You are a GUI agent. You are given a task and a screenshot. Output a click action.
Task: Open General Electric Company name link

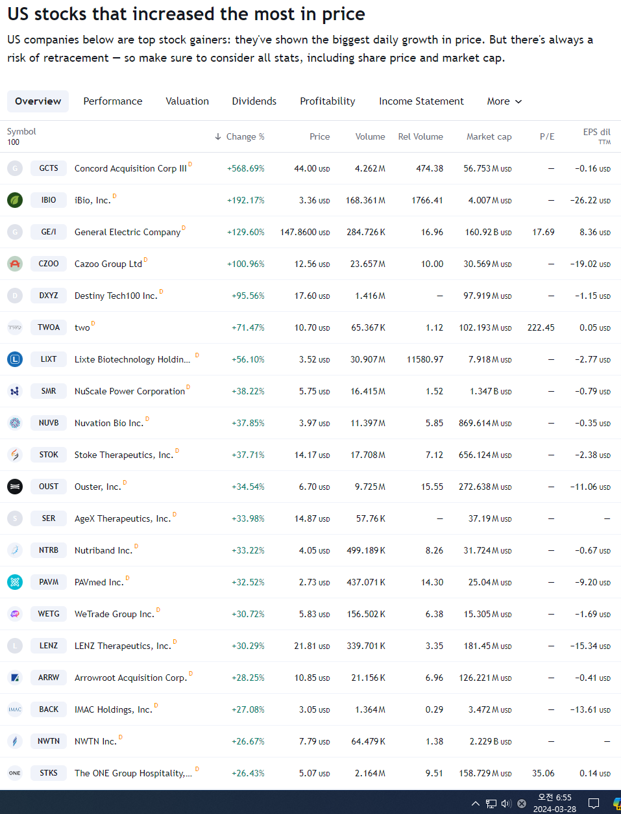click(127, 232)
